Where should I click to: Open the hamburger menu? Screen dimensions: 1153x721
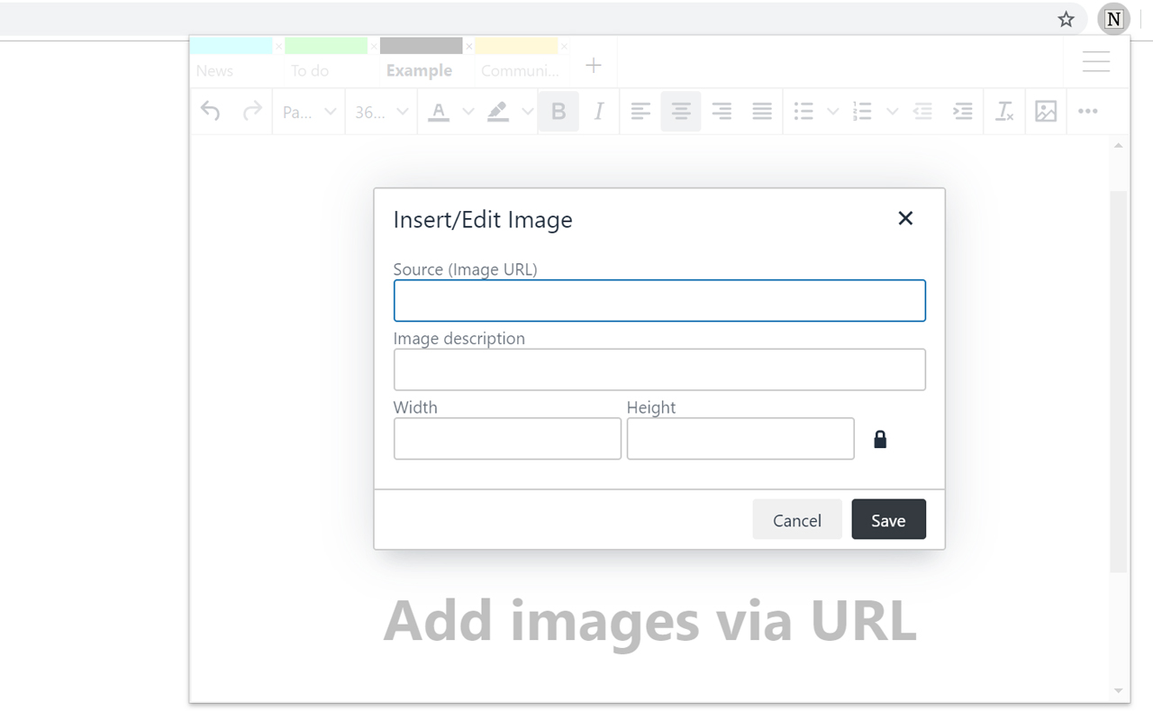click(x=1096, y=61)
